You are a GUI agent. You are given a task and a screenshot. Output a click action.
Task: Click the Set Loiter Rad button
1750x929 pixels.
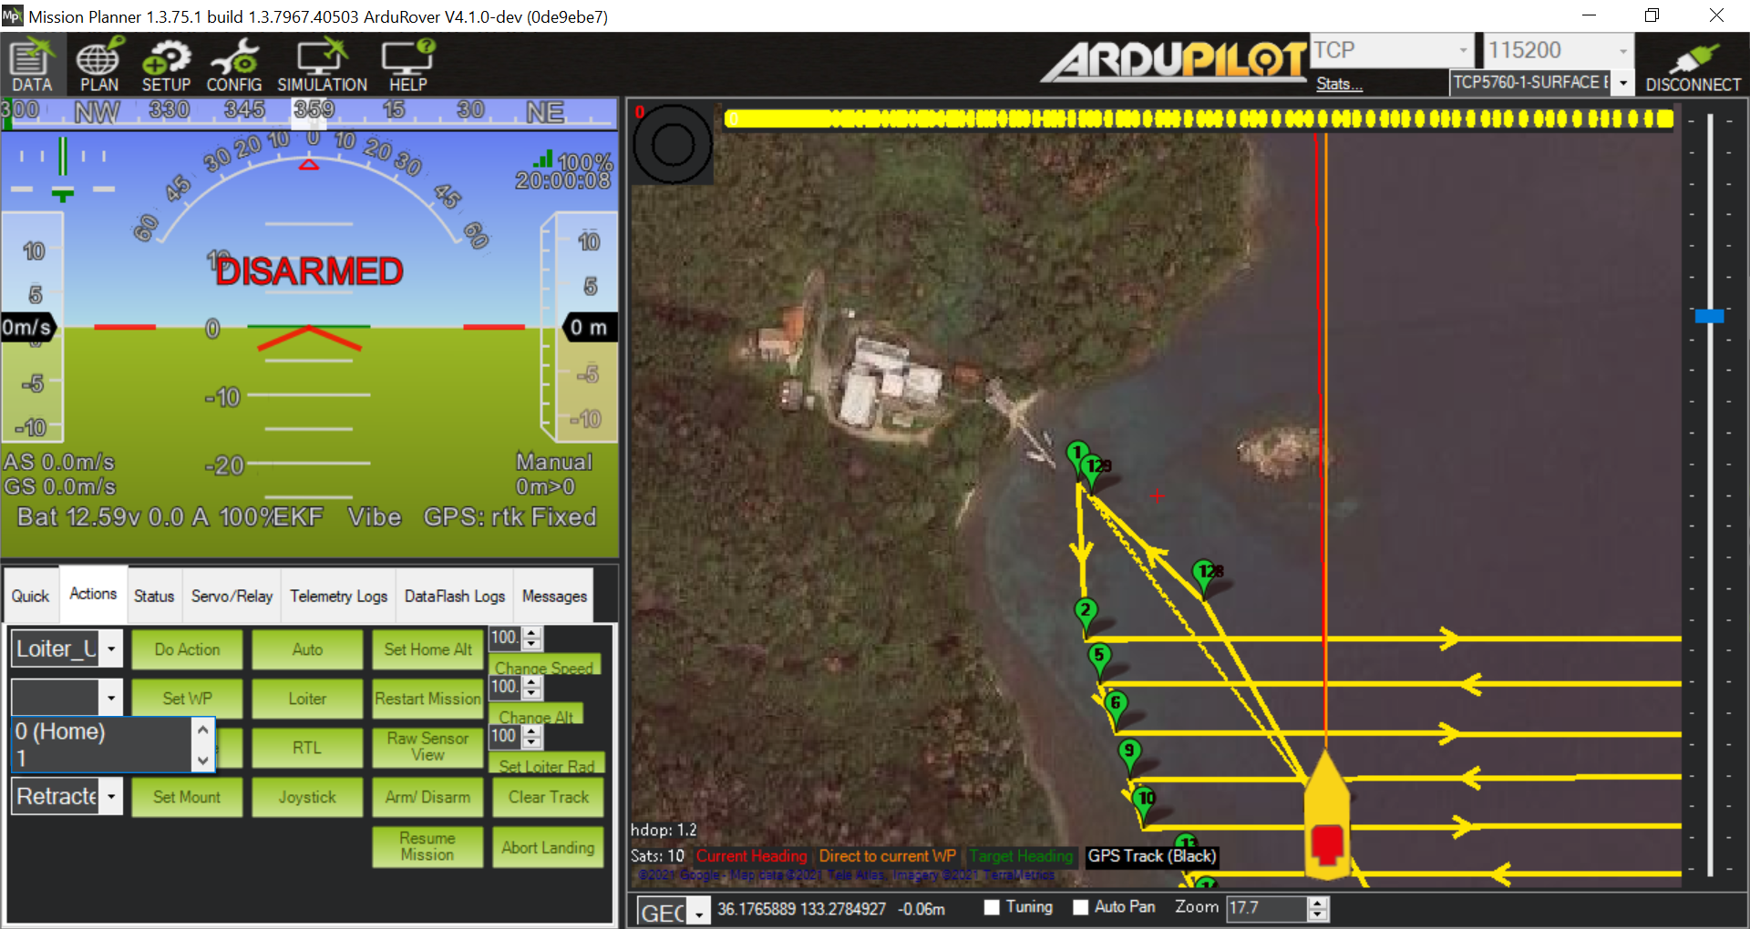click(546, 763)
